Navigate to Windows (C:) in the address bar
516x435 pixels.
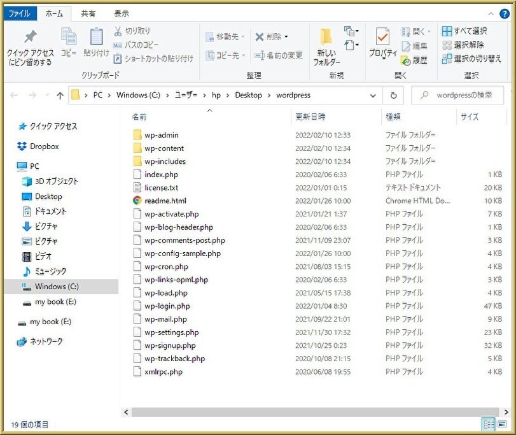tap(138, 95)
